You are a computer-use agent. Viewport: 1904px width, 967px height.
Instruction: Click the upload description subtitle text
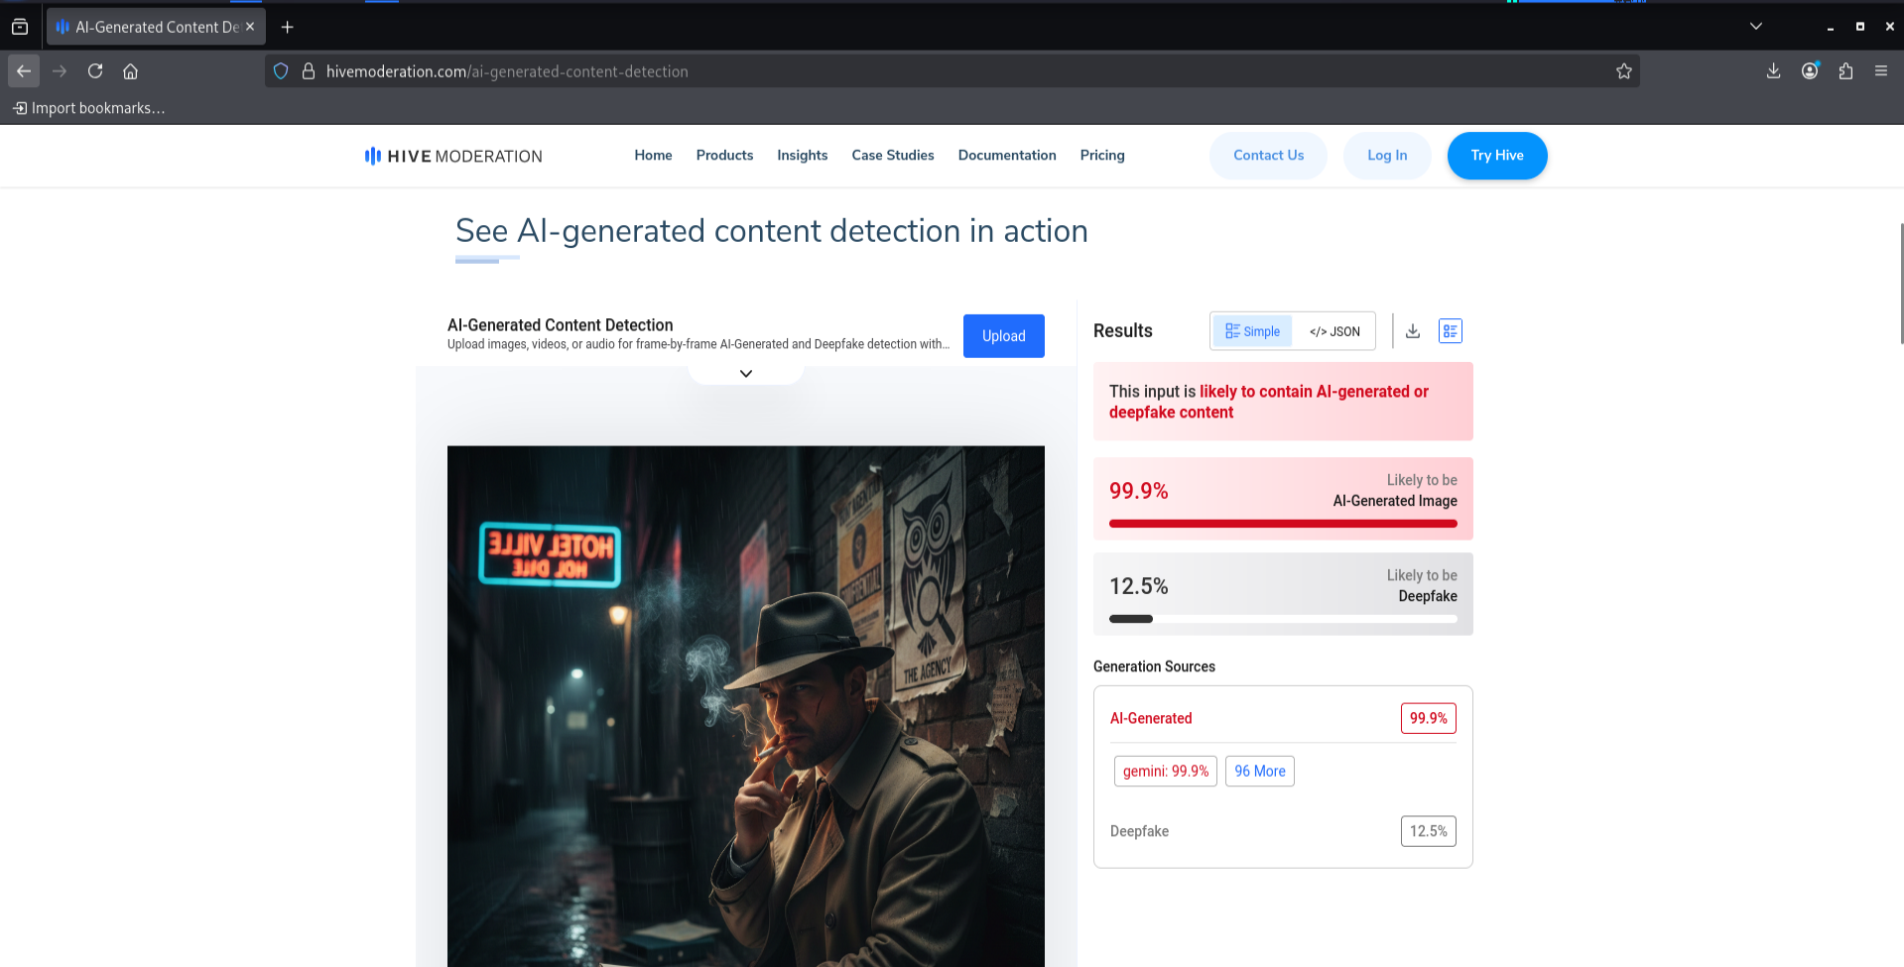tap(698, 345)
